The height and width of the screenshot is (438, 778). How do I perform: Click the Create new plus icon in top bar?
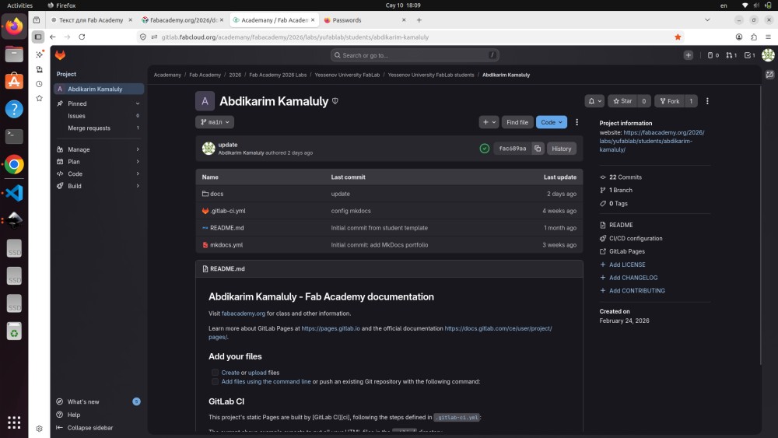[x=688, y=55]
